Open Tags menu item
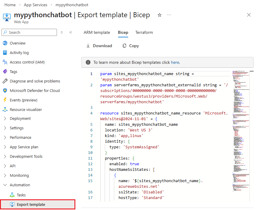 (x=13, y=71)
